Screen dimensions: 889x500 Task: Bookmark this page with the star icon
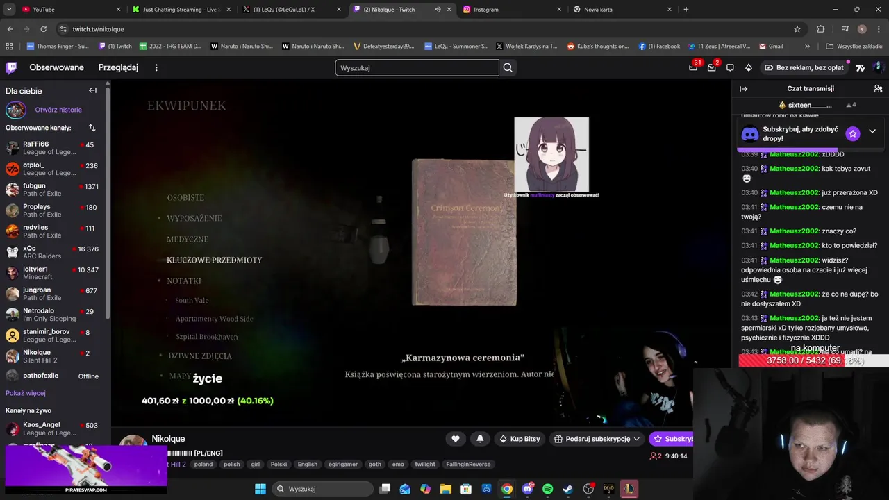coord(797,29)
